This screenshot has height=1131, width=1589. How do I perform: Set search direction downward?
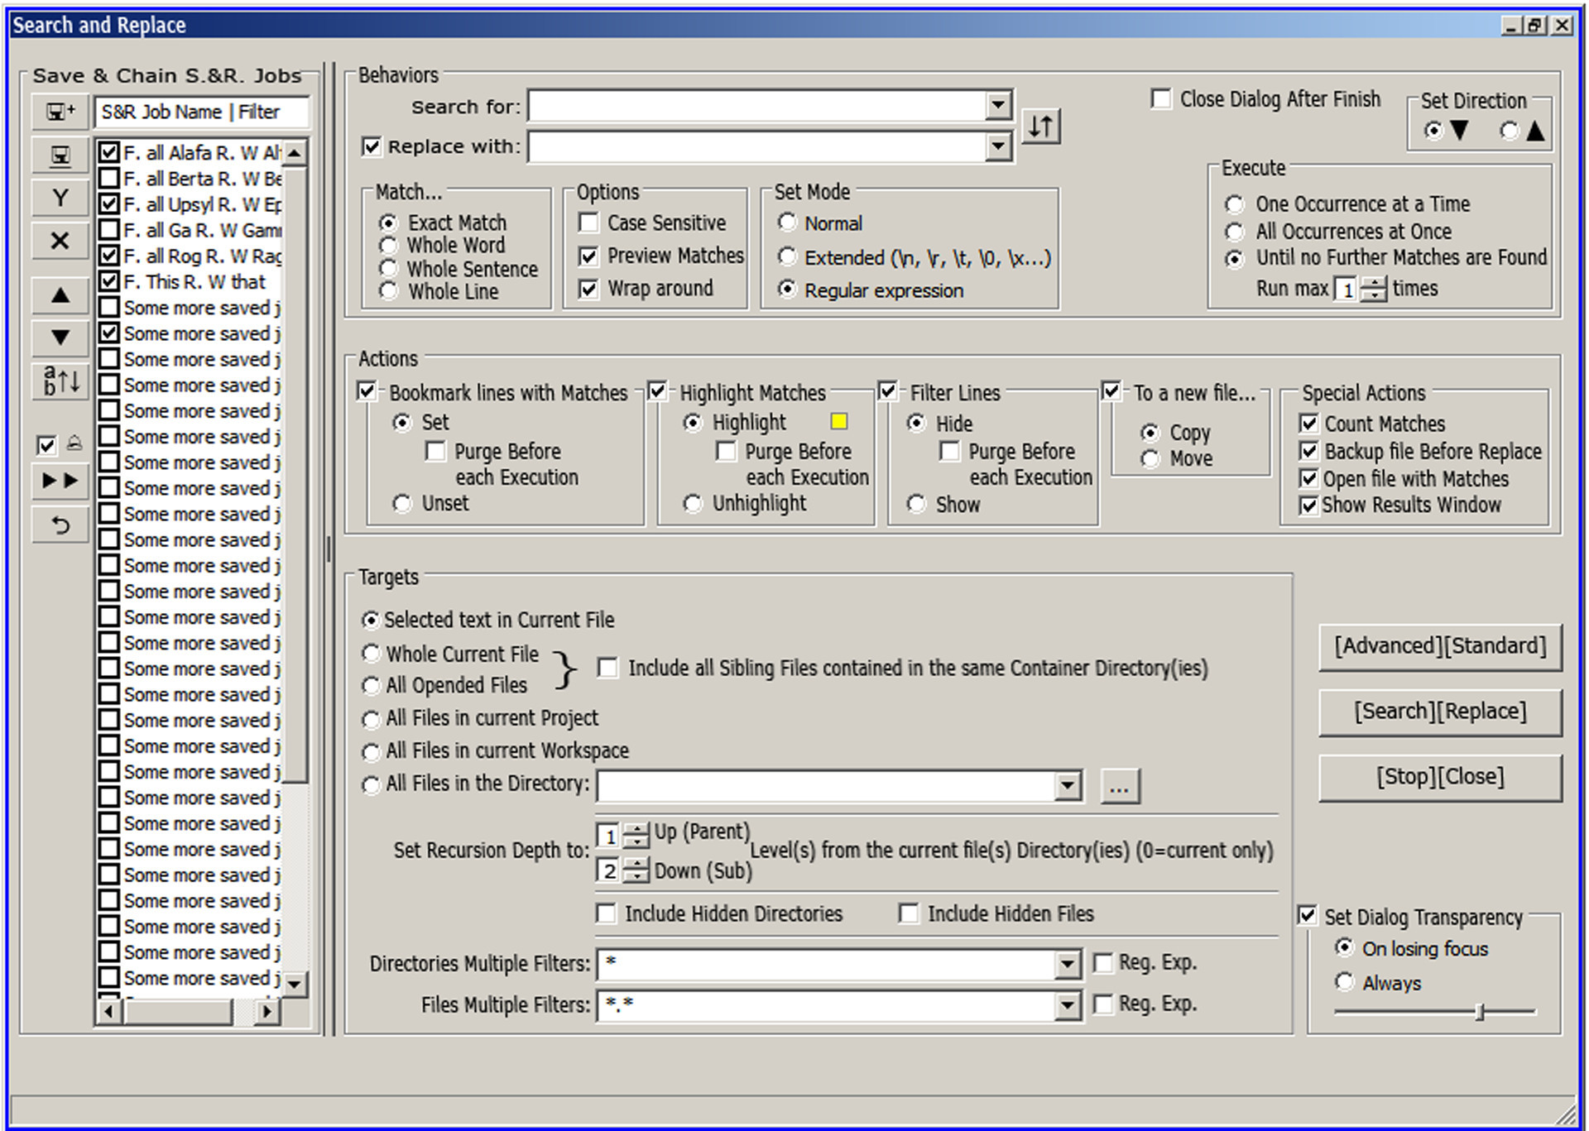point(1433,131)
